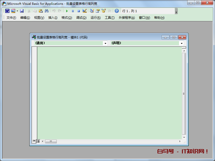Open the Properties Window icon
215x161 pixels.
[x=97, y=11]
